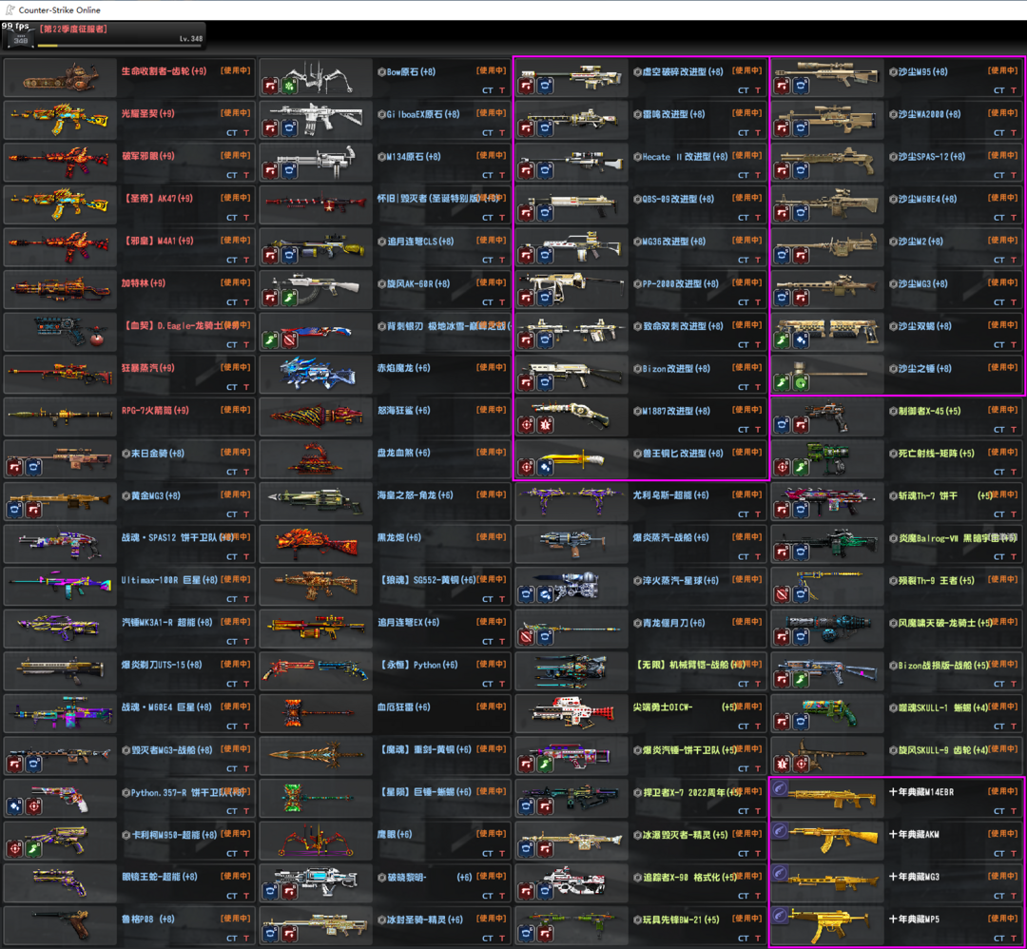Click the red gun icon on 虚空破碎改进型 row

(x=527, y=86)
